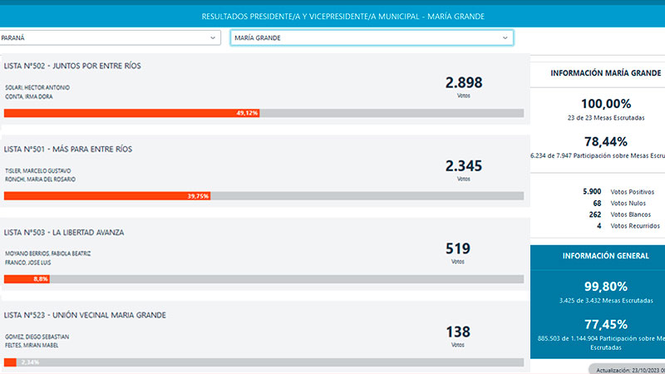Click the chevron arrow on the MARÍA GRANDE selector
The height and width of the screenshot is (374, 665).
[505, 38]
